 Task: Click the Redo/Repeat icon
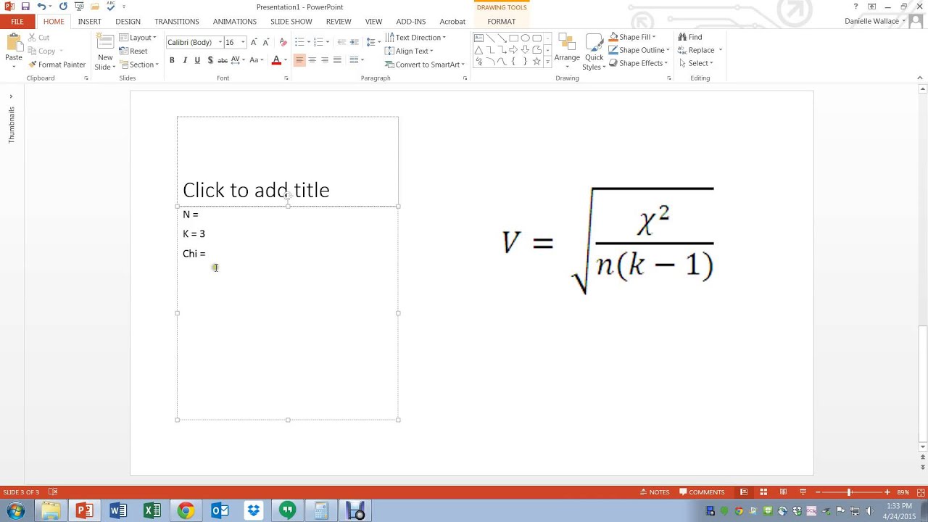pos(63,7)
